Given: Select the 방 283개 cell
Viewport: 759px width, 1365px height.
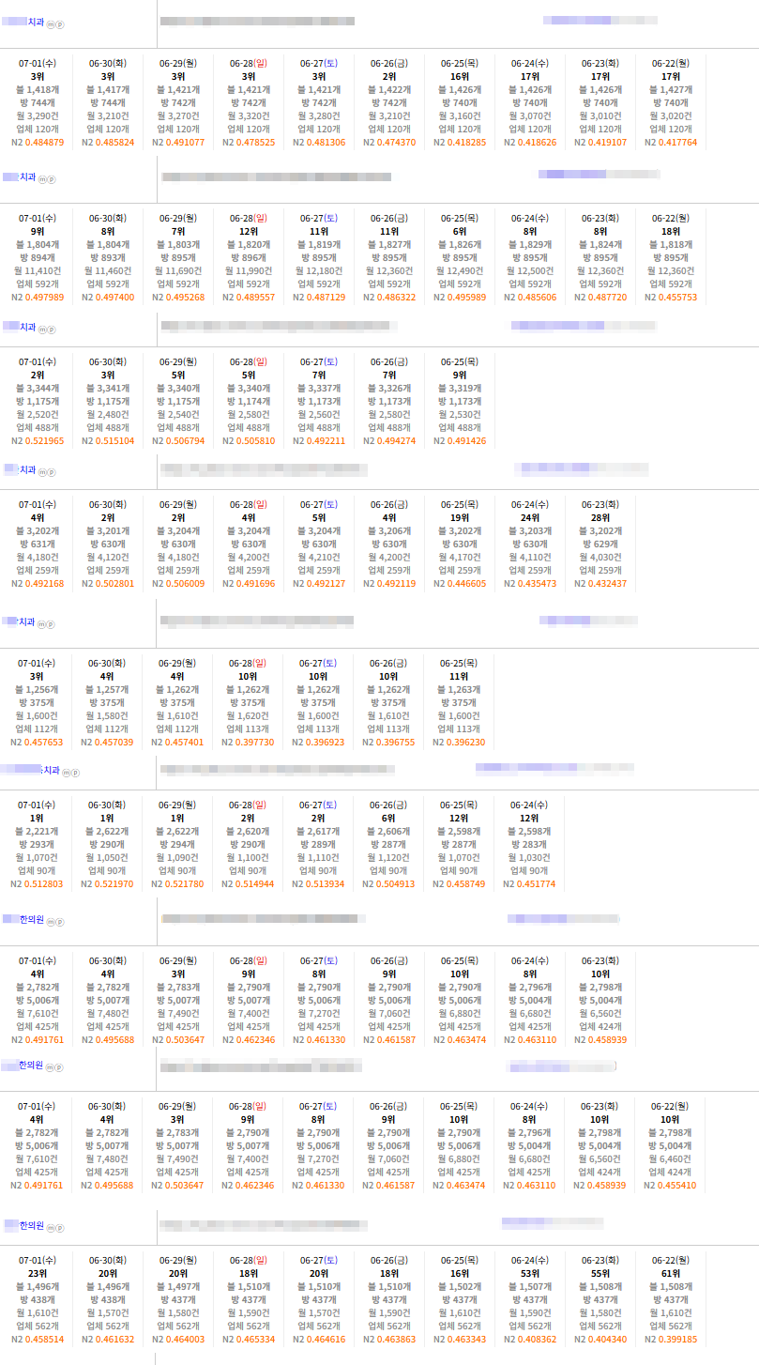Looking at the screenshot, I should [530, 844].
